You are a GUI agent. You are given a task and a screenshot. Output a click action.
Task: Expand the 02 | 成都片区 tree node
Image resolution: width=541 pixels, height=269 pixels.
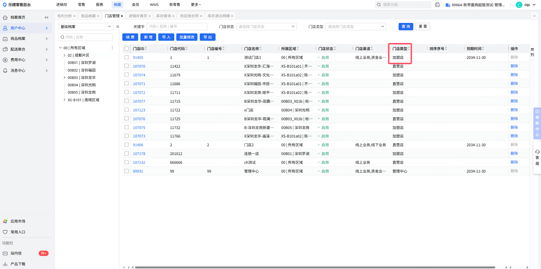64,55
